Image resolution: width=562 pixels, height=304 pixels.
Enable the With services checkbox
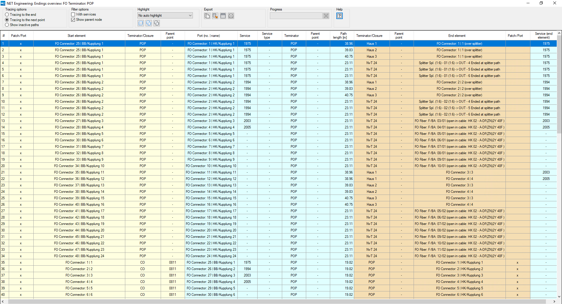pos(73,14)
